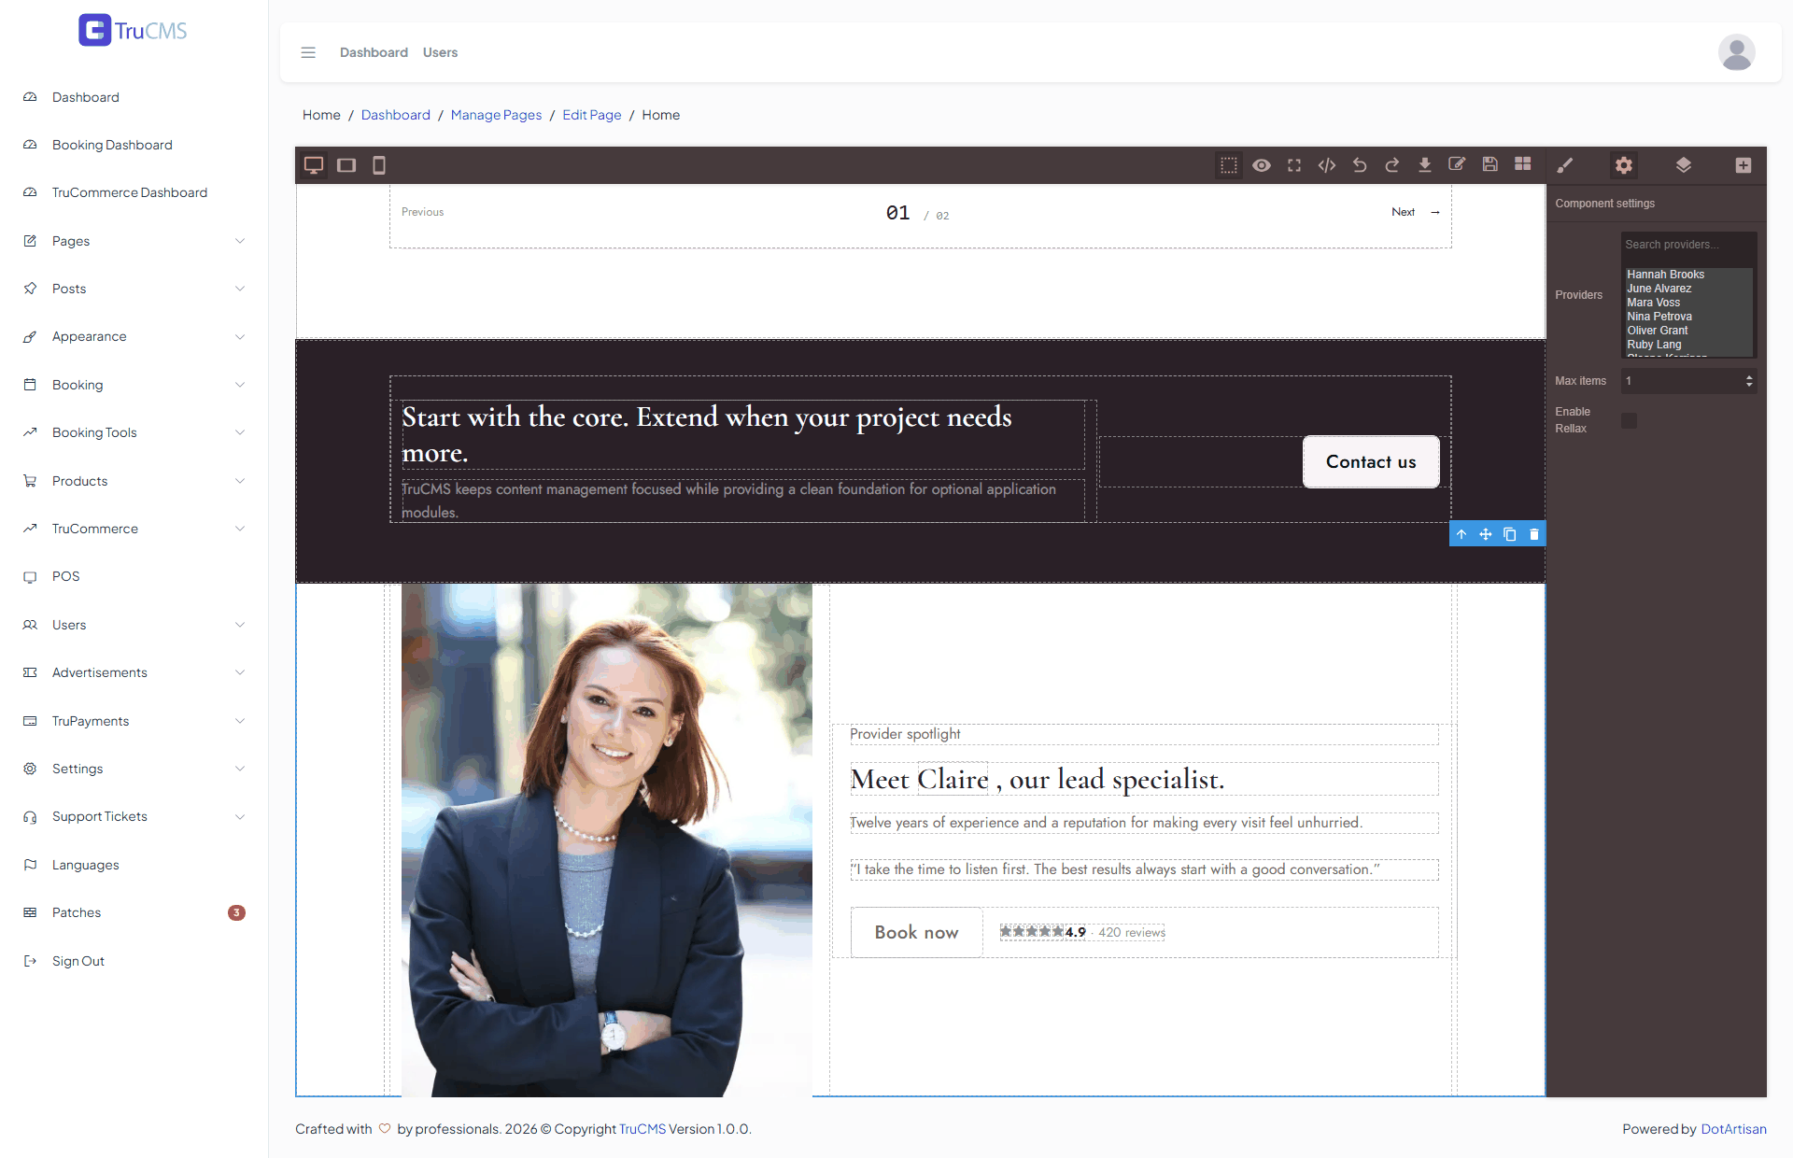Viewport: 1793px width, 1158px height.
Task: Enable the Rellax checkbox
Action: point(1630,420)
